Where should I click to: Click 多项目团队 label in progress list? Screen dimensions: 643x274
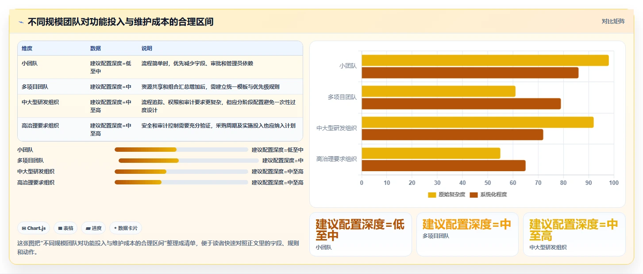click(x=31, y=161)
